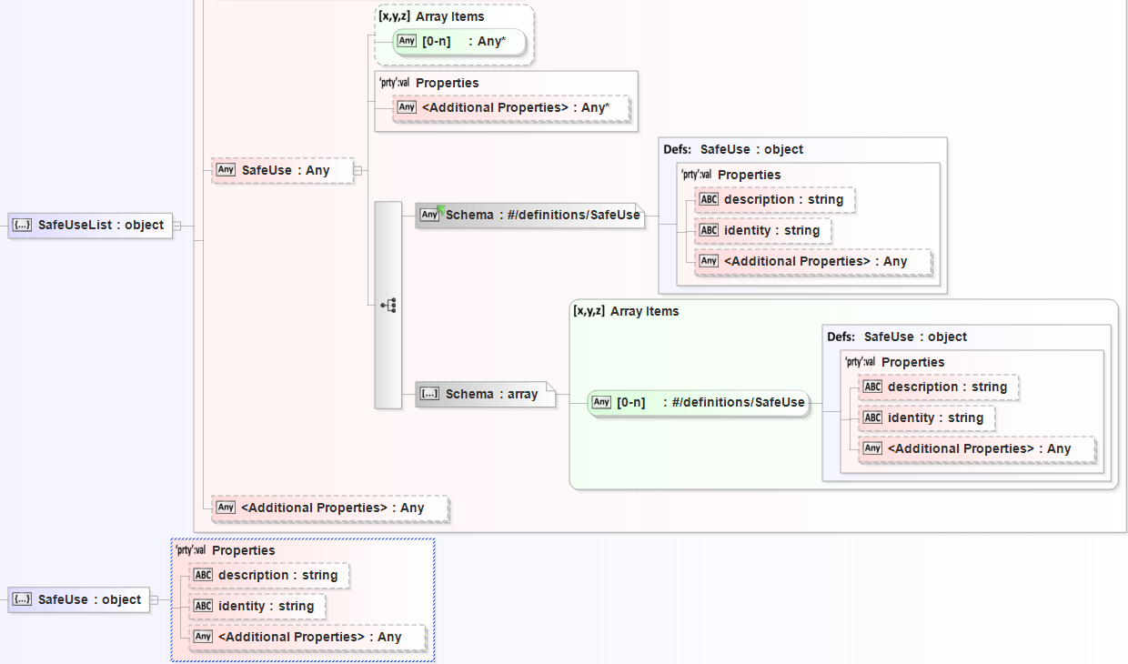Click the object braces icon on SafeUse : object
Viewport: 1128px width, 664px height.
(x=22, y=599)
